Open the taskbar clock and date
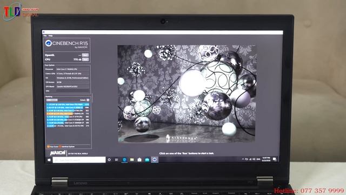346x195 pixels. tap(266, 159)
